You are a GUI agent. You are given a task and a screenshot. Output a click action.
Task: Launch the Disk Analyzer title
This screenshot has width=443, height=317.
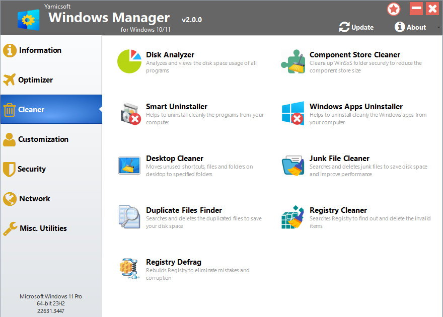tap(170, 55)
